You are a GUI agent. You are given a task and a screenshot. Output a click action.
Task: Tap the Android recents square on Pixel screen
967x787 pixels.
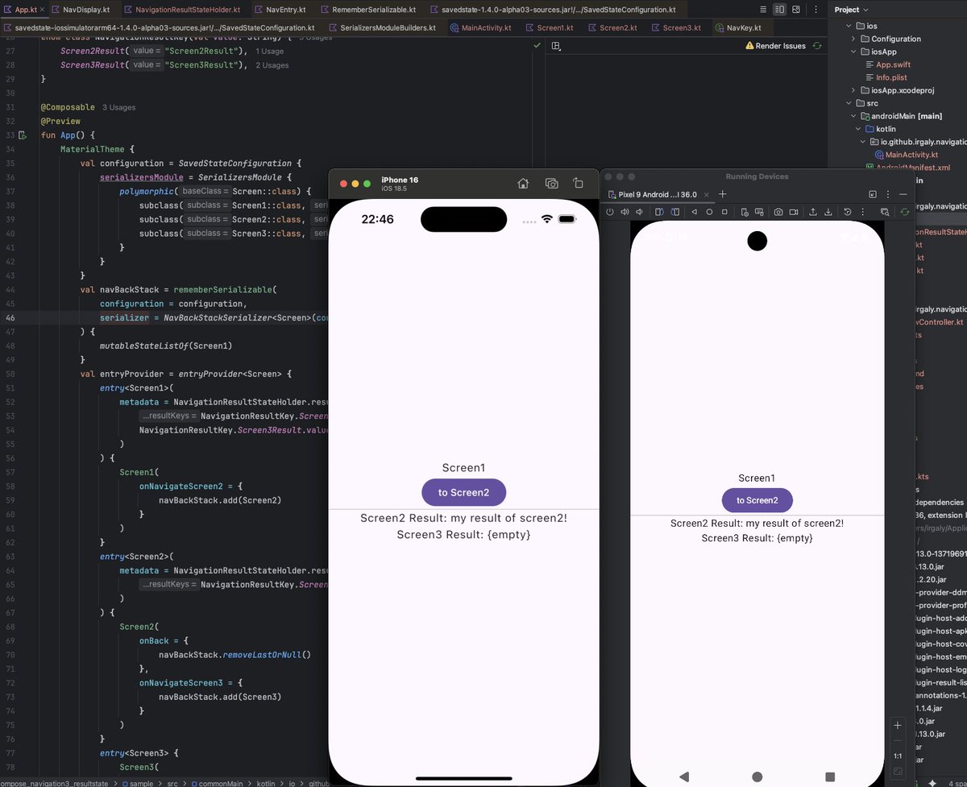830,777
